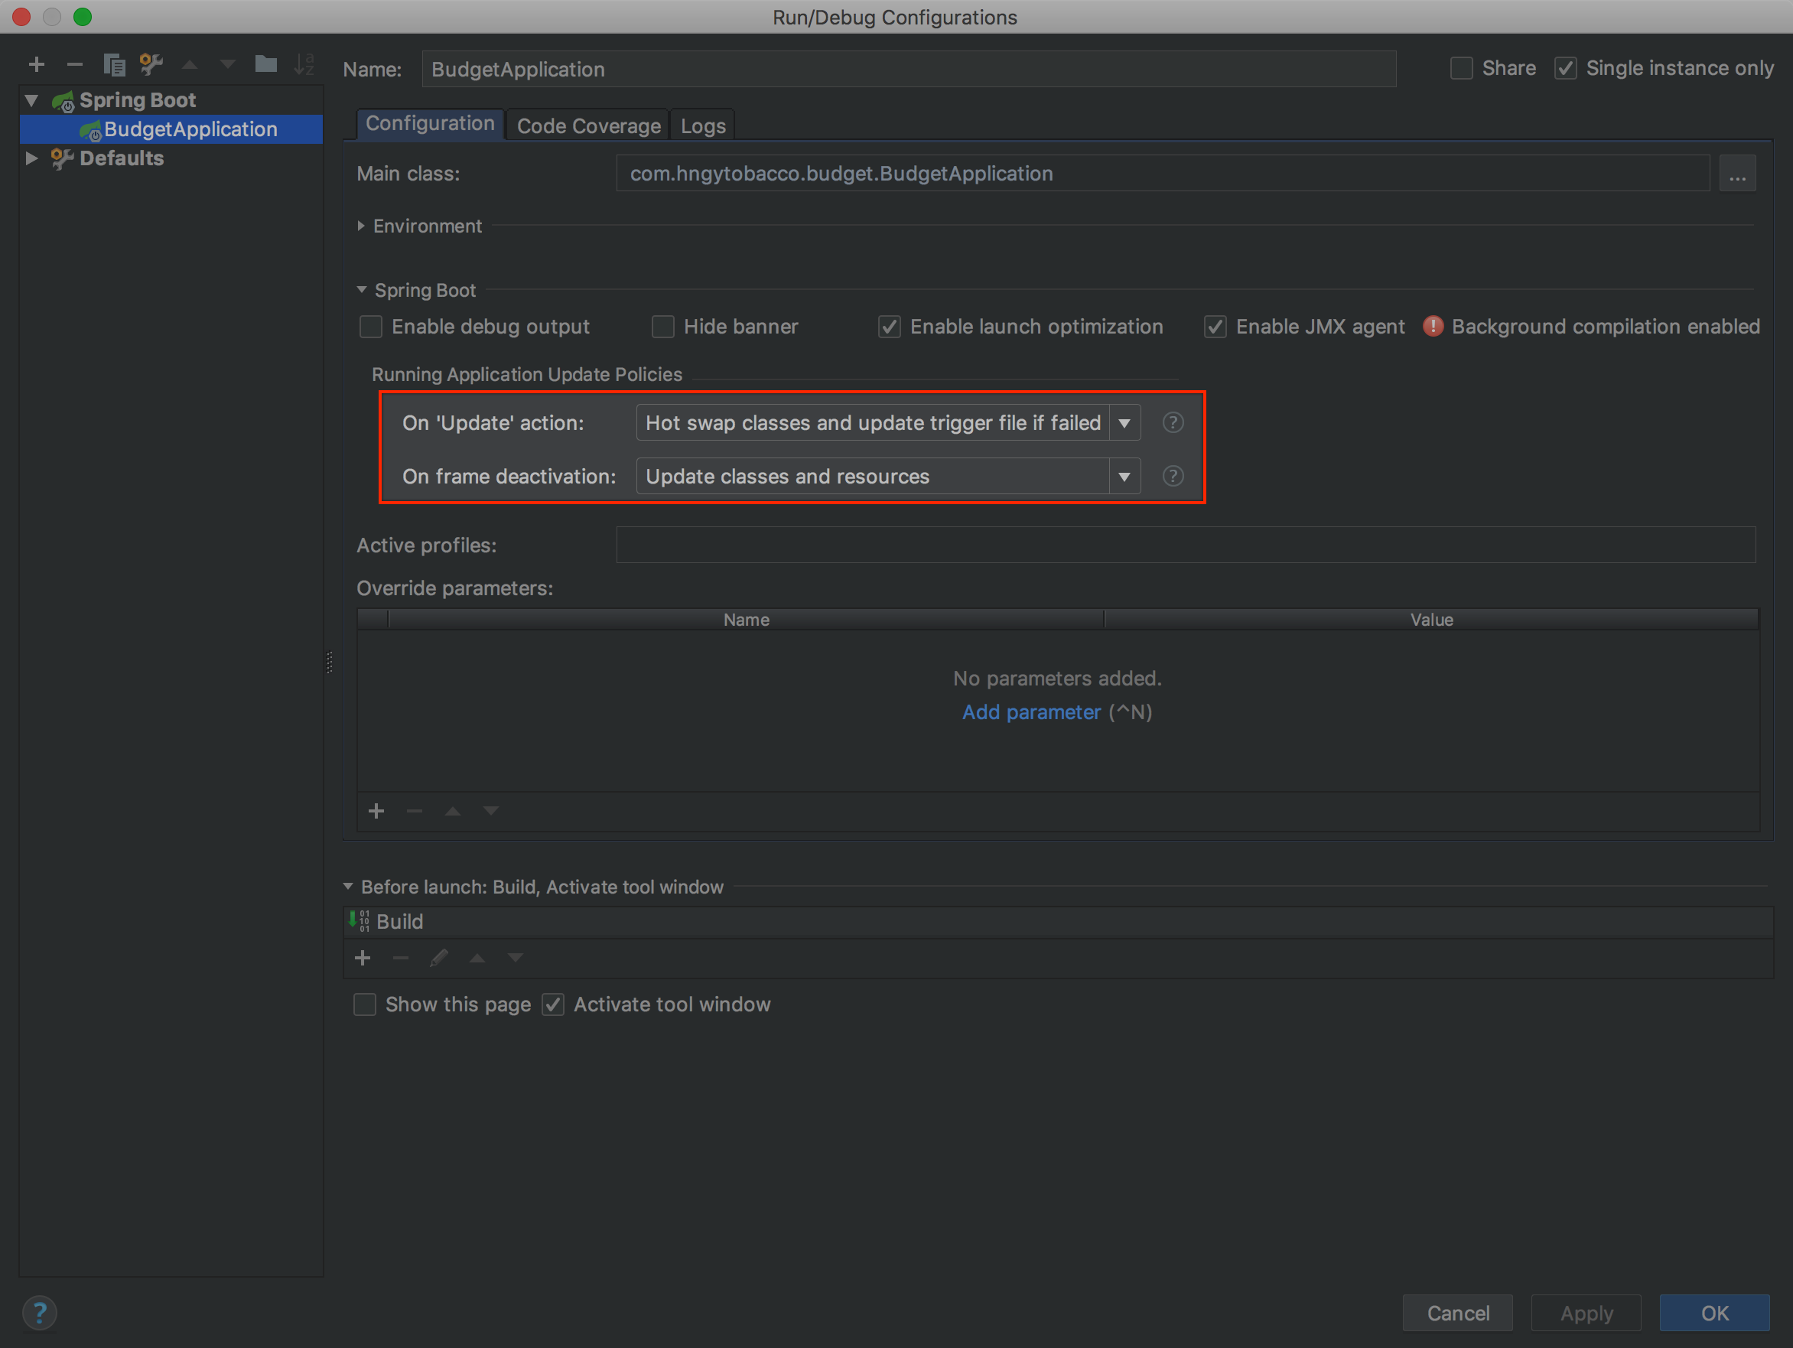Open the On frame deactivation dropdown
Screen dimensions: 1793x1348
click(1124, 476)
